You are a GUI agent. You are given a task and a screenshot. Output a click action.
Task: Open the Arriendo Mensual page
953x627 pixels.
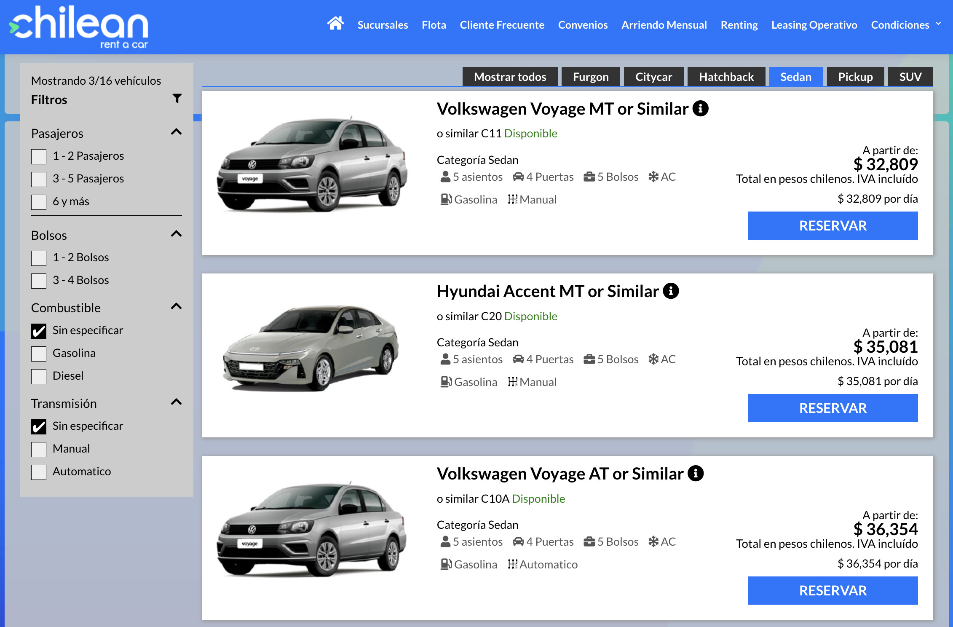[x=664, y=24]
